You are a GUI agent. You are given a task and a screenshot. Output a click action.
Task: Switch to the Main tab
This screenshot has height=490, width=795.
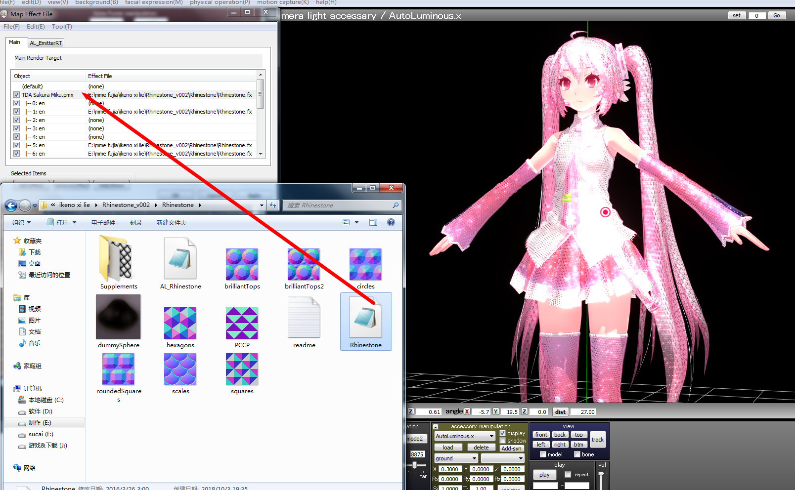(15, 42)
